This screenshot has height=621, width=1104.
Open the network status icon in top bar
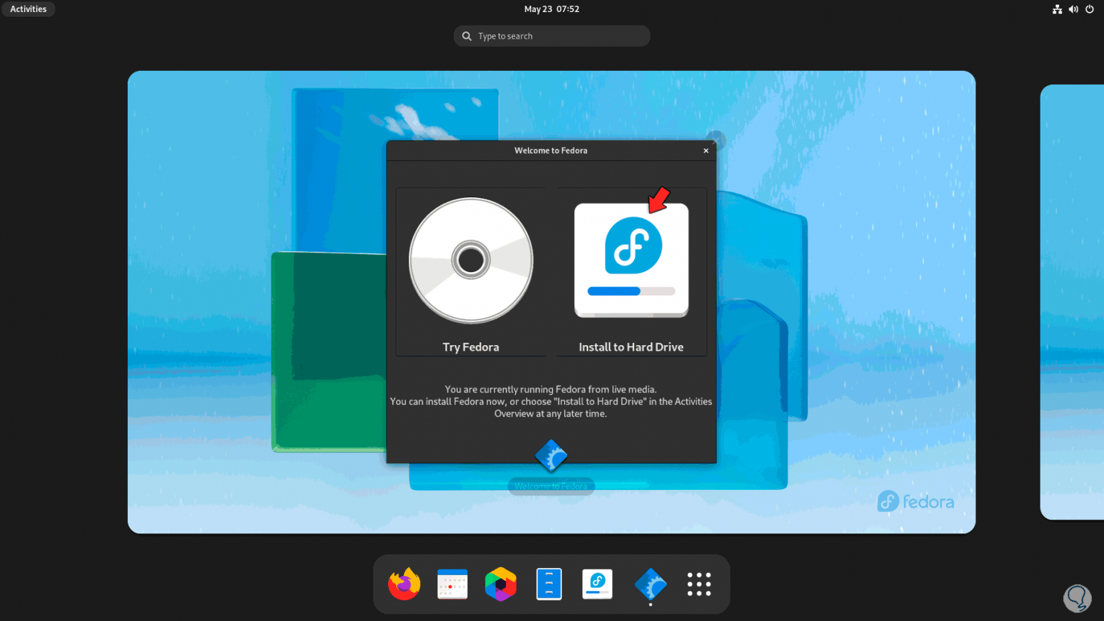pyautogui.click(x=1057, y=9)
